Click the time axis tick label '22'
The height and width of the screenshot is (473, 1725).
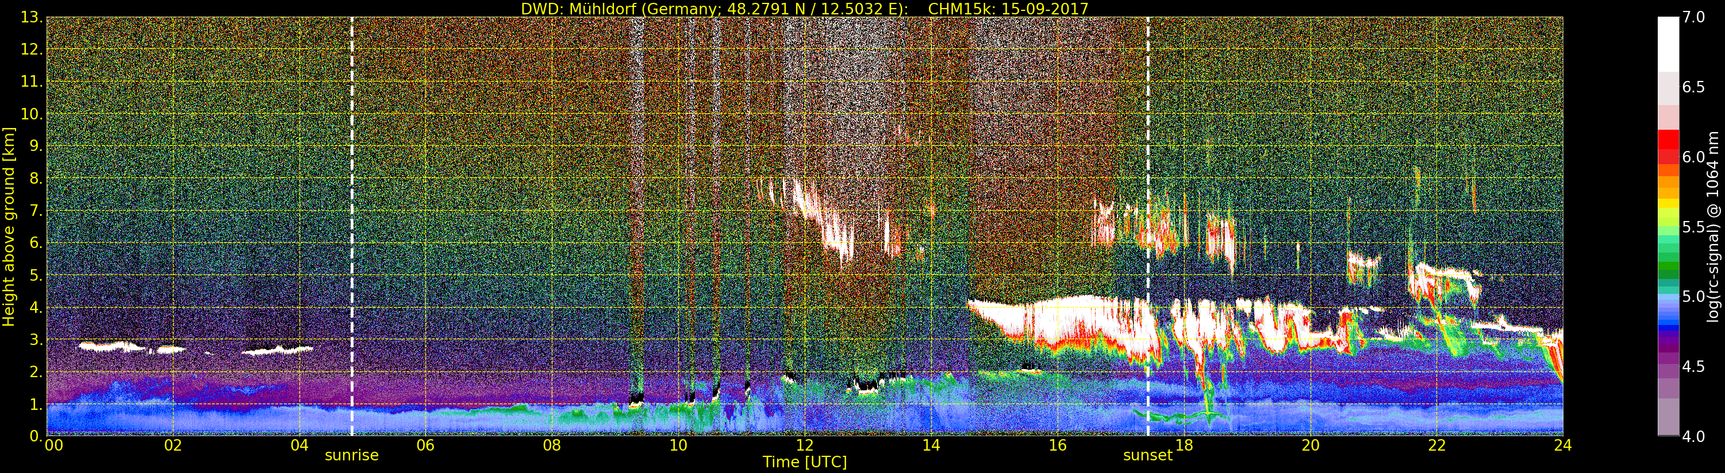[x=1437, y=445]
